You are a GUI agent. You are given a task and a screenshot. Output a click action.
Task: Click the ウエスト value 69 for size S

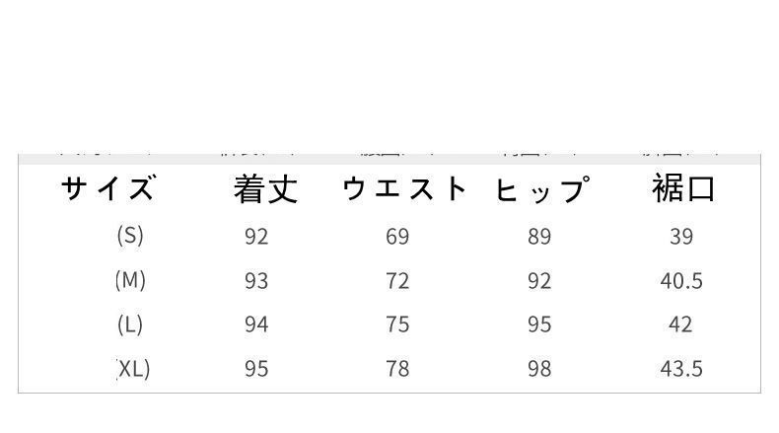click(397, 237)
